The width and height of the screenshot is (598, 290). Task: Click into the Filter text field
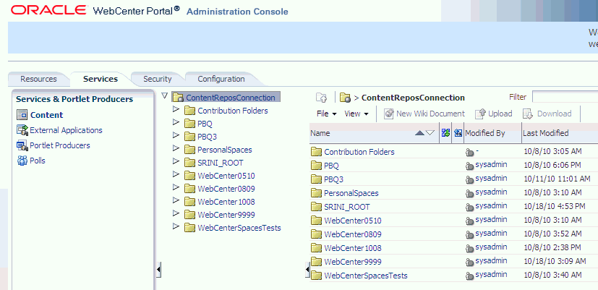tap(564, 97)
